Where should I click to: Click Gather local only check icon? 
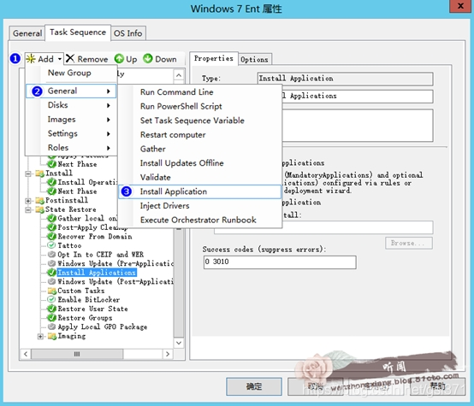coord(52,219)
